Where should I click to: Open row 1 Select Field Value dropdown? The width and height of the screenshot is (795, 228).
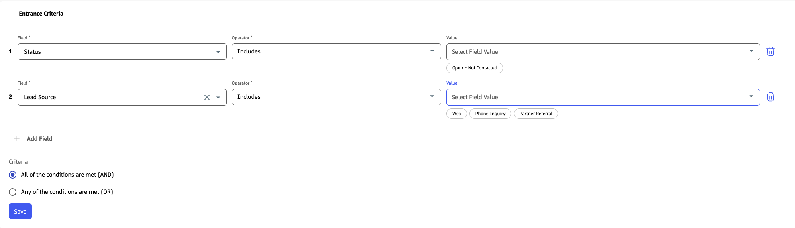[x=603, y=52]
